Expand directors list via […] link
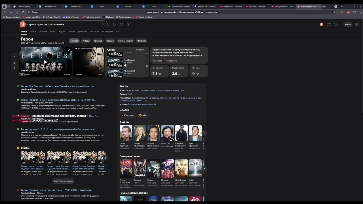363x204 pixels. pyautogui.click(x=144, y=100)
